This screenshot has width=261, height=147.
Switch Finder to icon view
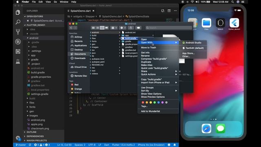(93, 28)
